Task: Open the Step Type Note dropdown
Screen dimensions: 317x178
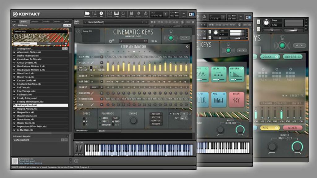Action: [x=95, y=57]
